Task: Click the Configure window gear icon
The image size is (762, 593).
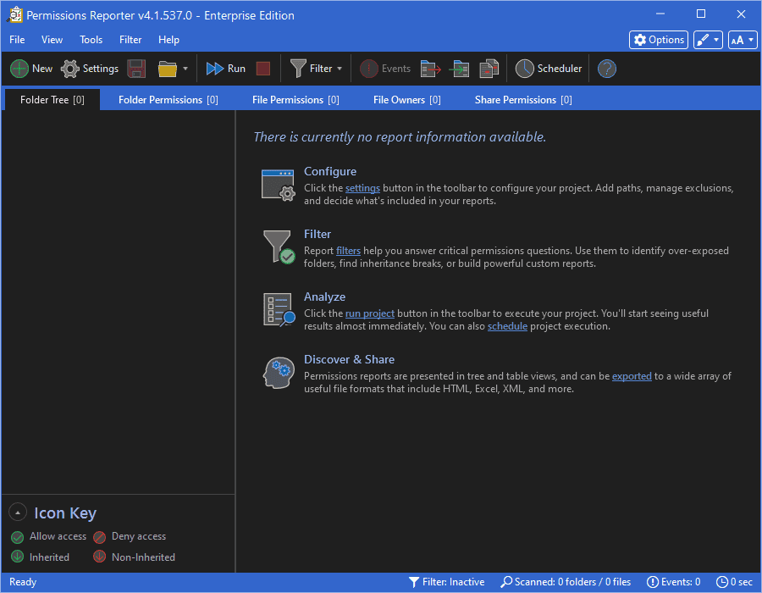Action: tap(278, 186)
